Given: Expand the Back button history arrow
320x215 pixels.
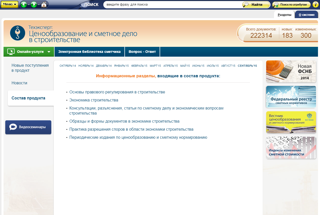Looking at the screenshot, I should pyautogui.click(x=29, y=5).
